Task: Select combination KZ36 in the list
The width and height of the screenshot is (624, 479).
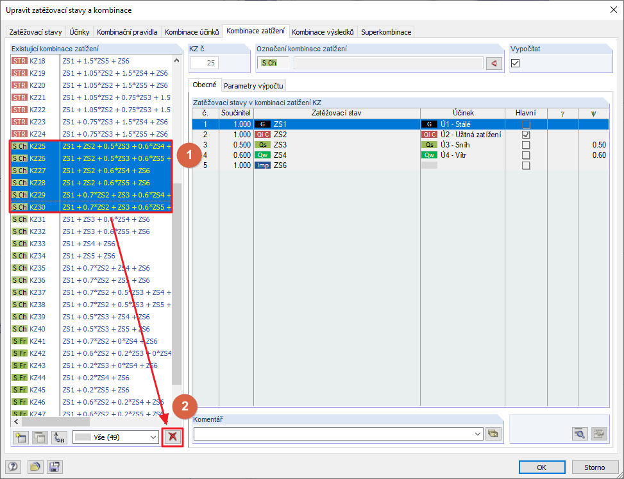Action: tap(92, 280)
